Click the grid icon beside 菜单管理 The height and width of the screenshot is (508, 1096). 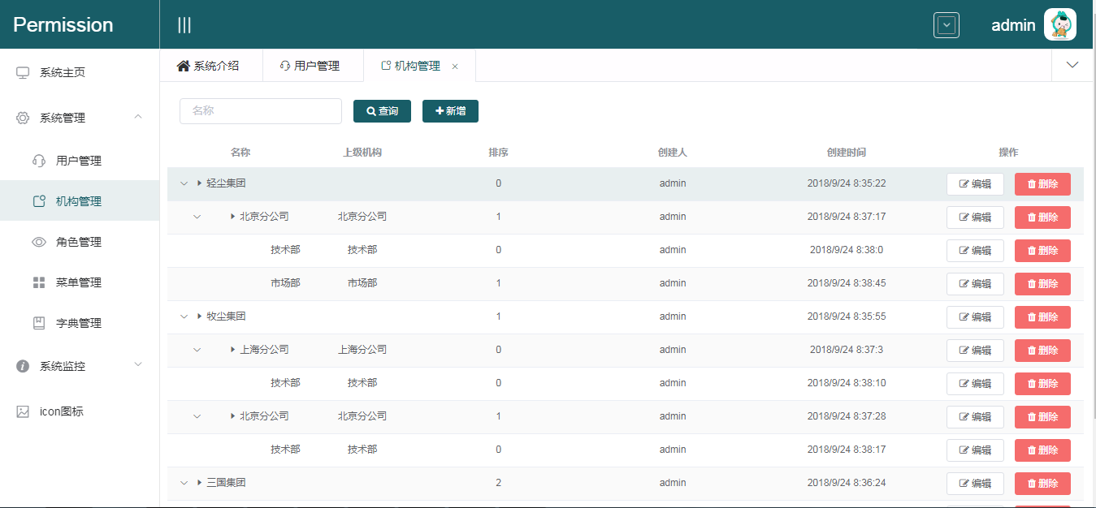point(39,282)
